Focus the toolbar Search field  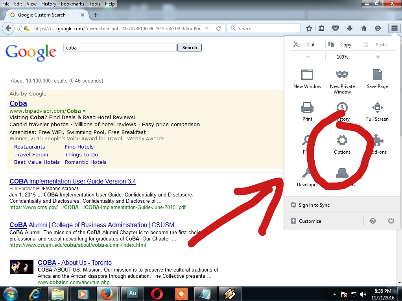pyautogui.click(x=264, y=28)
